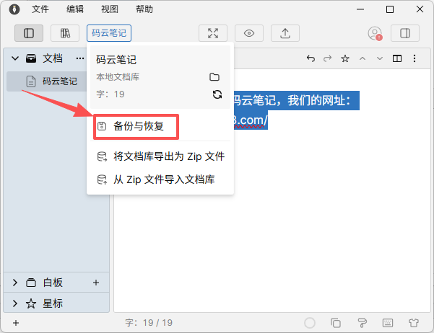
Task: Open the 视图 menu
Action: point(110,9)
